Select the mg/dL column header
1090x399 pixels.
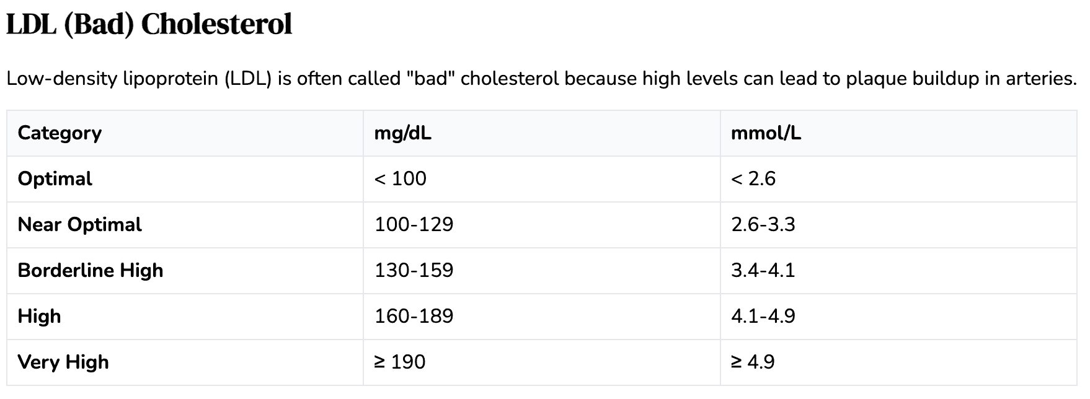[402, 133]
